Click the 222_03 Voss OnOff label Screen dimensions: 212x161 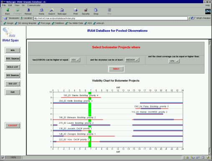coord(74,140)
